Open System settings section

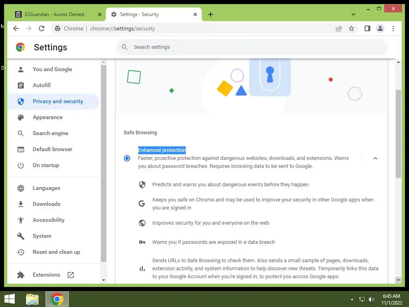click(x=53, y=236)
